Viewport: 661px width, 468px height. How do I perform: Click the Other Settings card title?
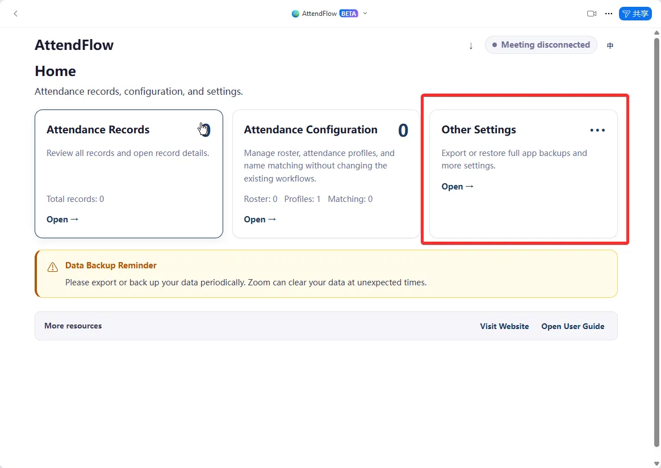click(479, 130)
